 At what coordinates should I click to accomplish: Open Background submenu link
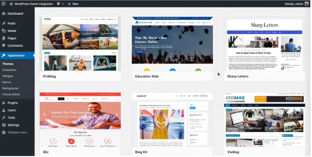10,88
